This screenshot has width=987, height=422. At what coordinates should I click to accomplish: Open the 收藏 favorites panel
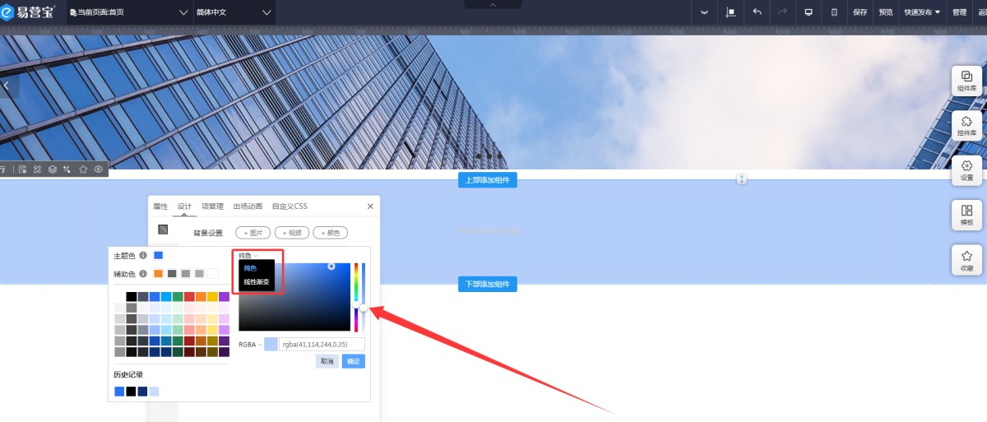click(x=966, y=260)
